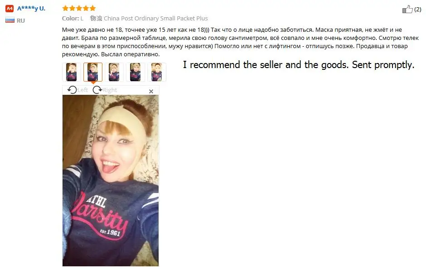Click the rotate Right arrow icon
426x269 pixels.
tap(97, 90)
